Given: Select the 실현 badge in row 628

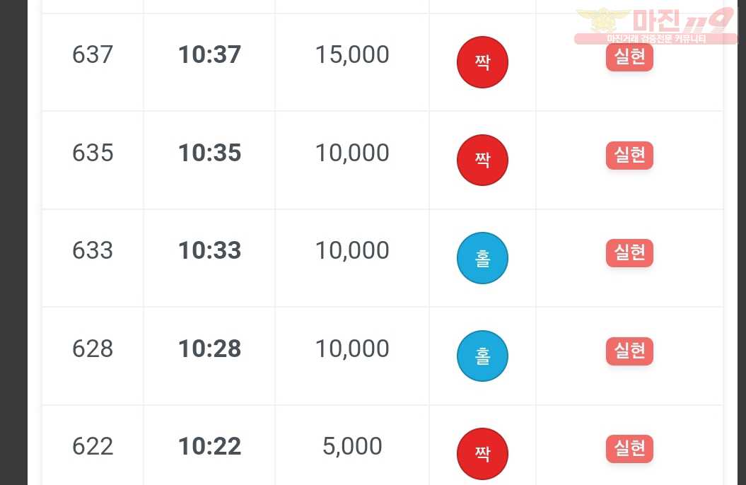Looking at the screenshot, I should [x=629, y=351].
